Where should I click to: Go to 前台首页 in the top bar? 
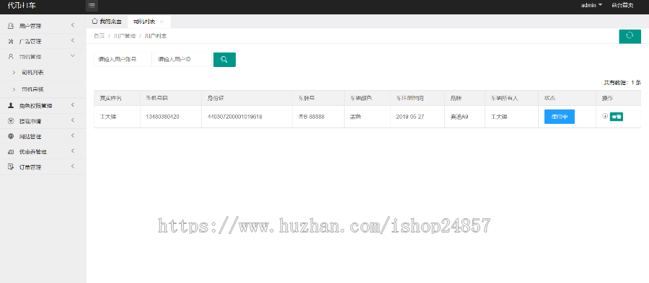[x=622, y=5]
